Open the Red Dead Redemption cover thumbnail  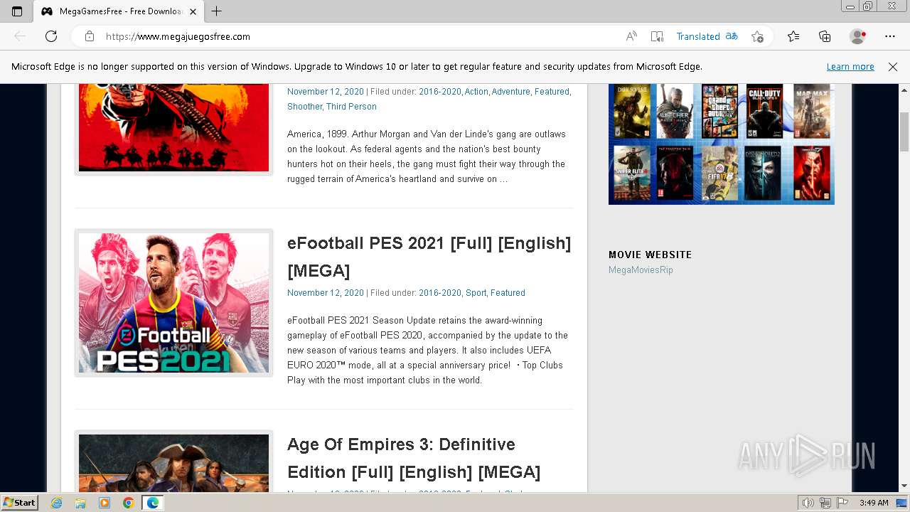pyautogui.click(x=173, y=128)
